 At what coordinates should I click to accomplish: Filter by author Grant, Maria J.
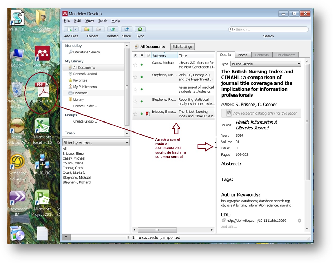(x=74, y=173)
